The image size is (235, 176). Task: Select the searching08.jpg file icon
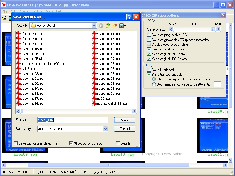[94, 64]
